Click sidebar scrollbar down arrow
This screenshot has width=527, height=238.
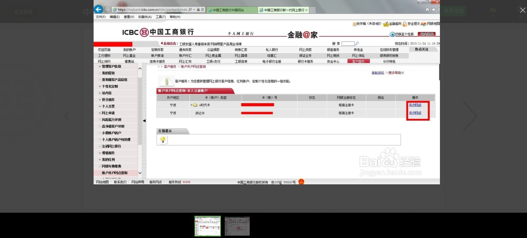[140, 173]
